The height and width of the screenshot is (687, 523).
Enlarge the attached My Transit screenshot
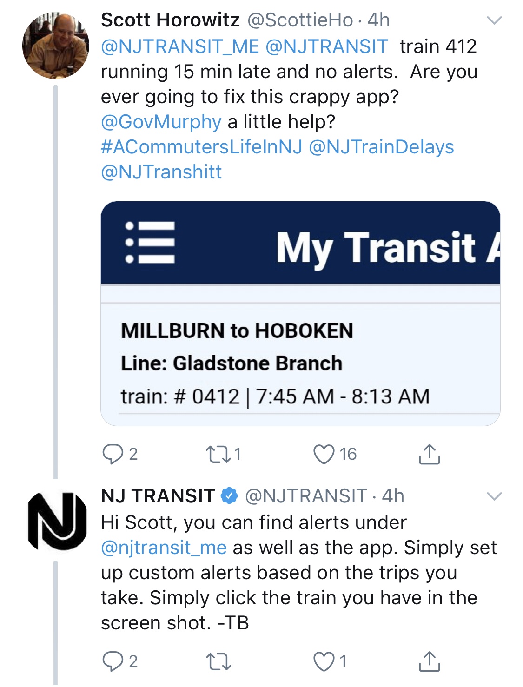tap(300, 353)
